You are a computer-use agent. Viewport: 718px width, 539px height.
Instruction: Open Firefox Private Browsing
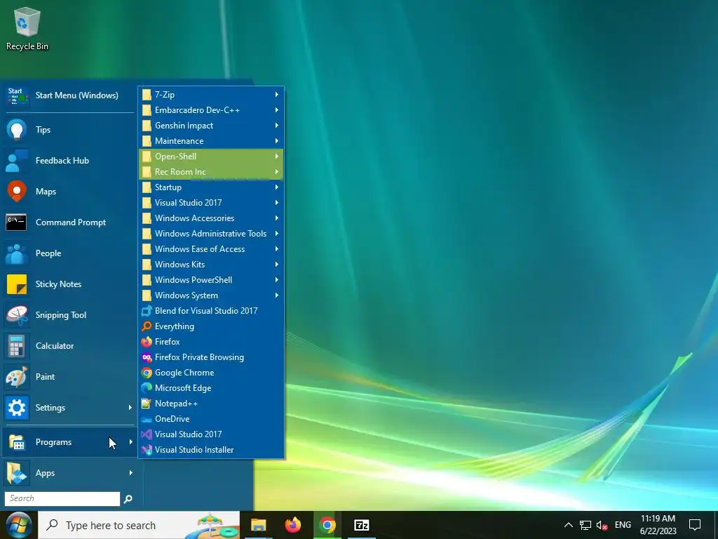(x=211, y=357)
